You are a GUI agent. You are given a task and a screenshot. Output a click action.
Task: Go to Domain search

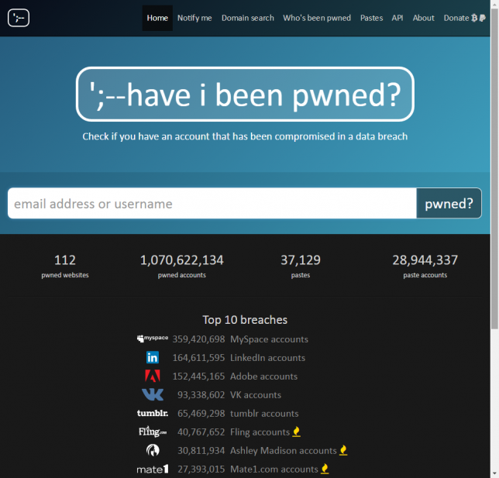(x=248, y=18)
